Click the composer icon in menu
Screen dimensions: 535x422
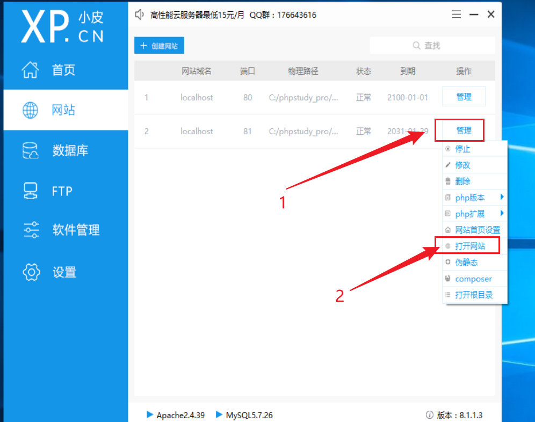click(x=448, y=278)
